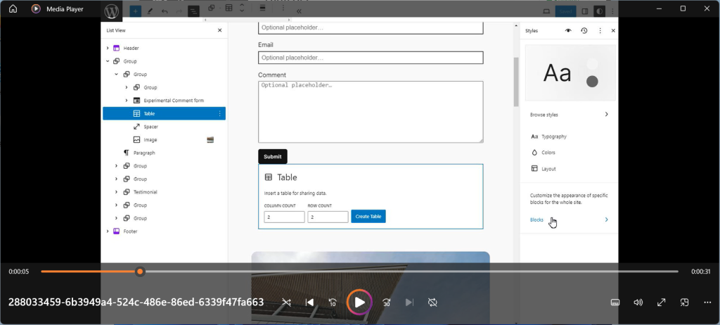Screen dimensions: 720x325
Task: Select Testimonial block in List View
Action: [145, 192]
